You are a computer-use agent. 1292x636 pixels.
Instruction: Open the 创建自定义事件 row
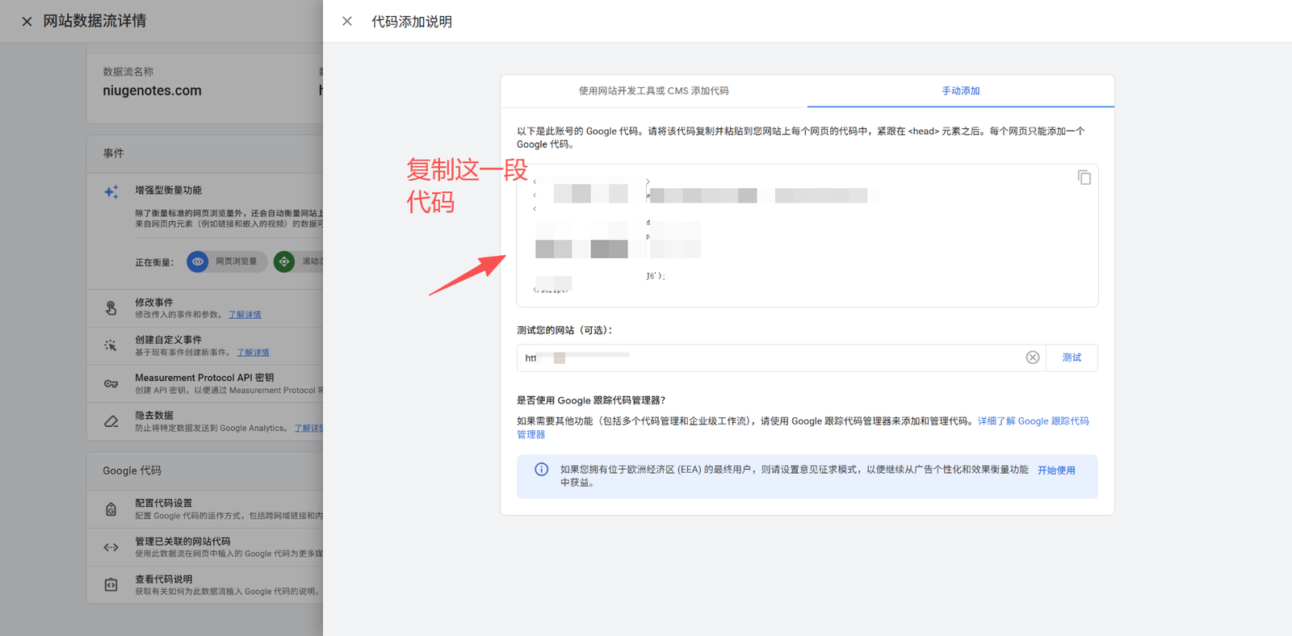pyautogui.click(x=205, y=345)
